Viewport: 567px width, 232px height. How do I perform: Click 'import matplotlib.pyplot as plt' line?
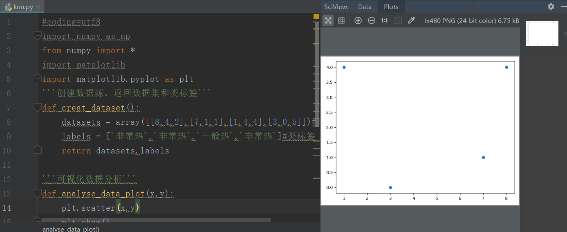coord(118,79)
